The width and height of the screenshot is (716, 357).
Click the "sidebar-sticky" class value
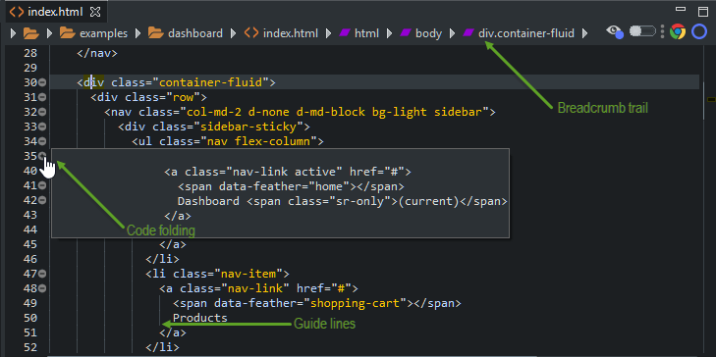[x=248, y=127]
